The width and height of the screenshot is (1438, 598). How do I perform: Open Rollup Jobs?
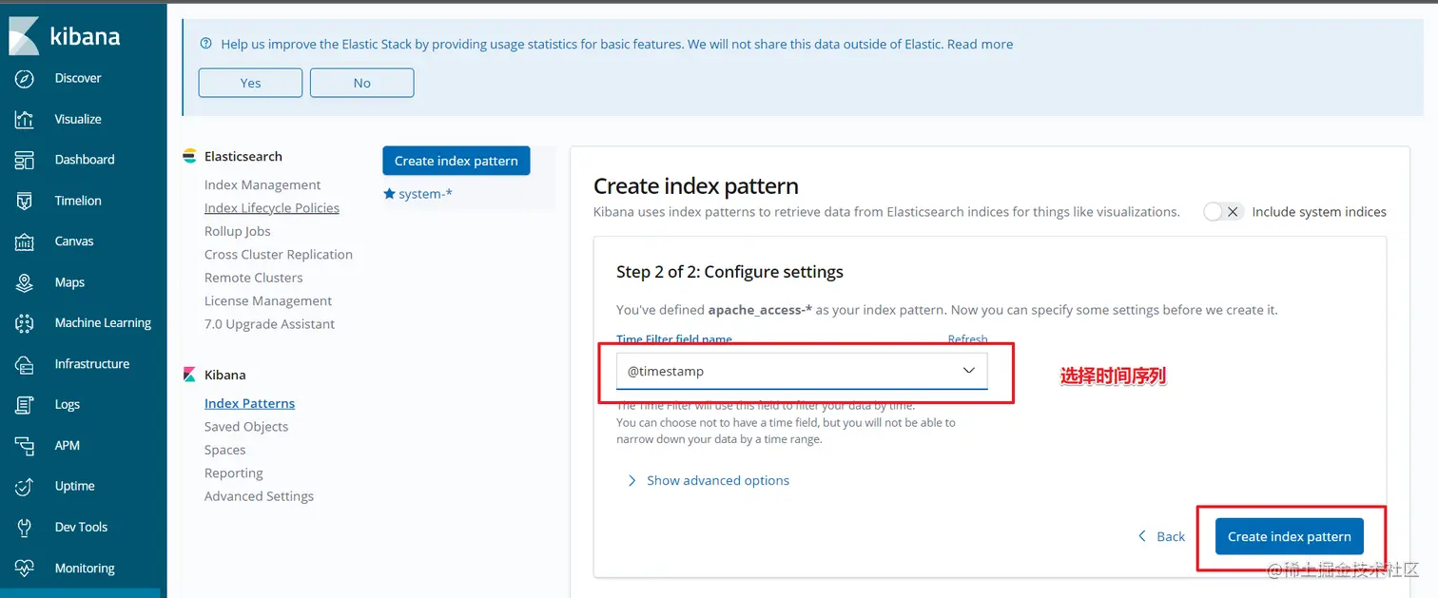[238, 231]
